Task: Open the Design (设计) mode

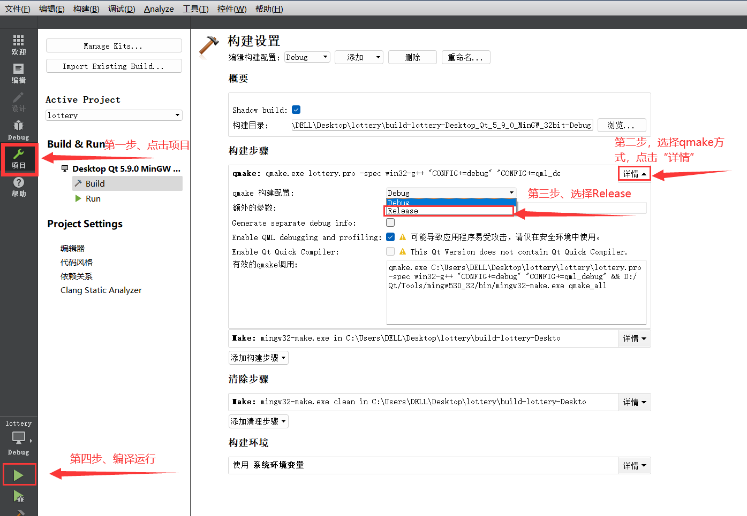Action: pyautogui.click(x=19, y=102)
